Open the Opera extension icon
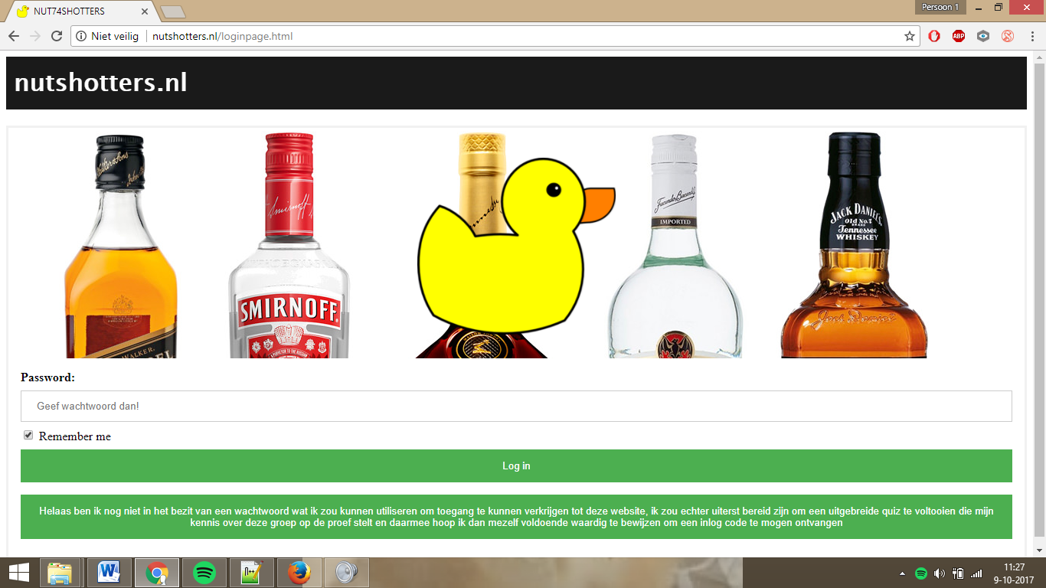Image resolution: width=1046 pixels, height=588 pixels. click(934, 36)
